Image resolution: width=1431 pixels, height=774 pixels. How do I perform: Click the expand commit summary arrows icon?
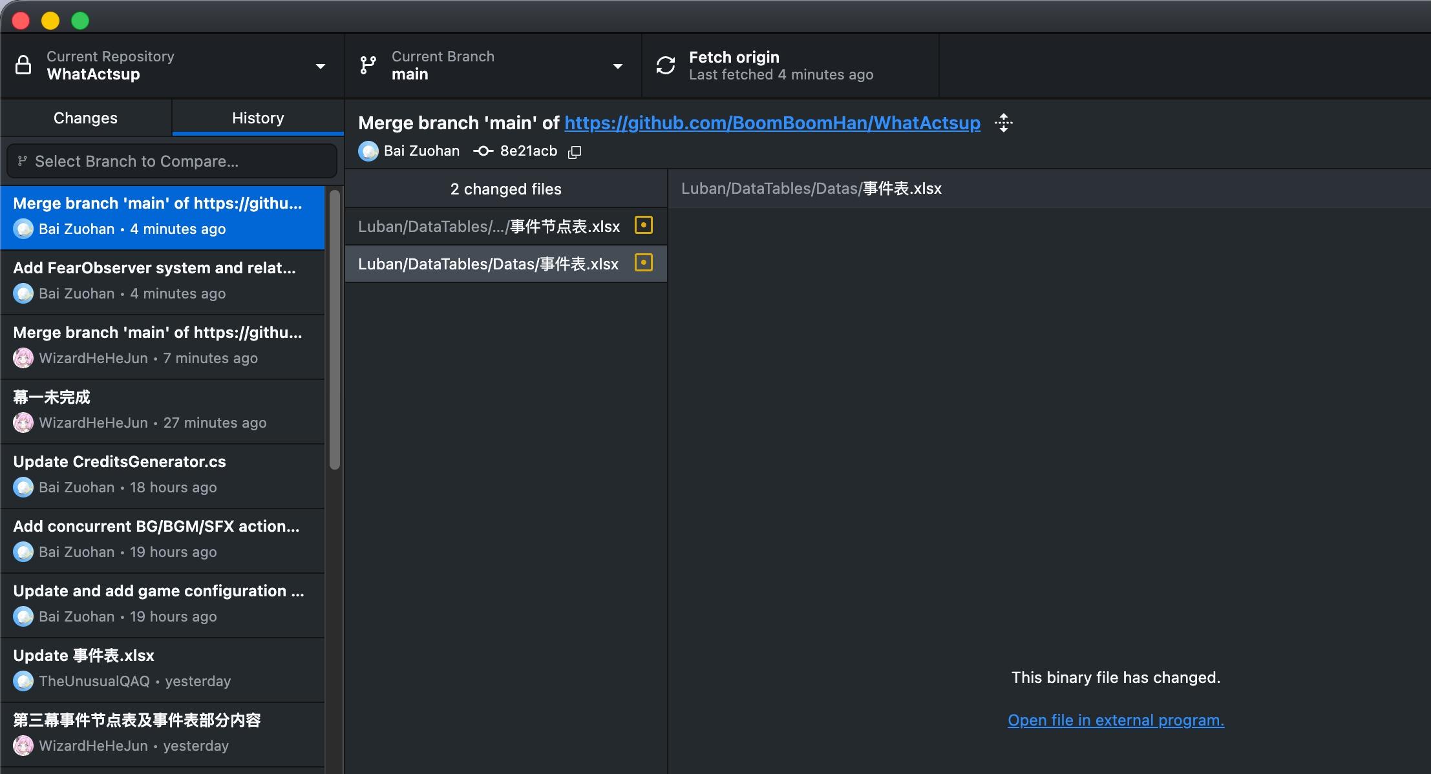(x=1003, y=123)
